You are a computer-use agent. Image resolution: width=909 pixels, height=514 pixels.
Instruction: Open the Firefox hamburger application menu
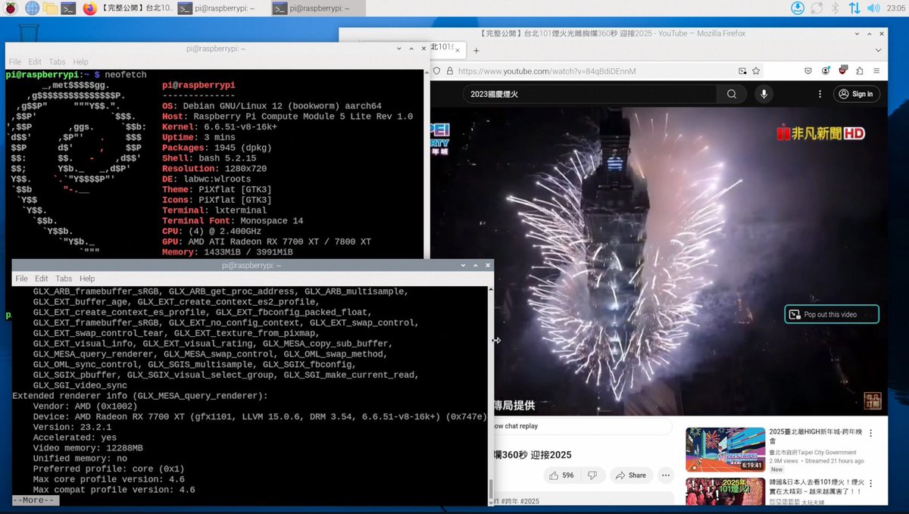[877, 71]
